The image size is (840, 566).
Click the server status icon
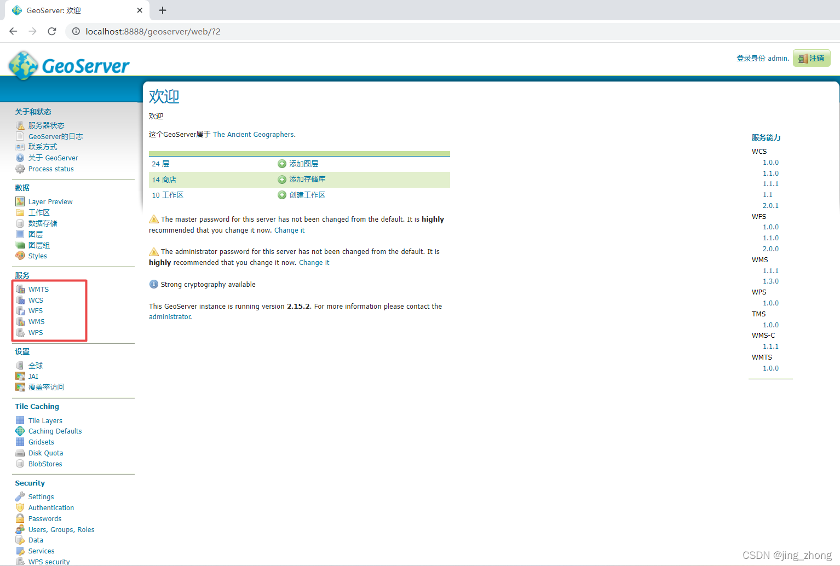20,125
